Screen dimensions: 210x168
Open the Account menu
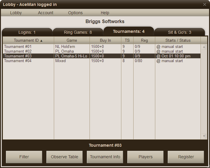coord(46,13)
